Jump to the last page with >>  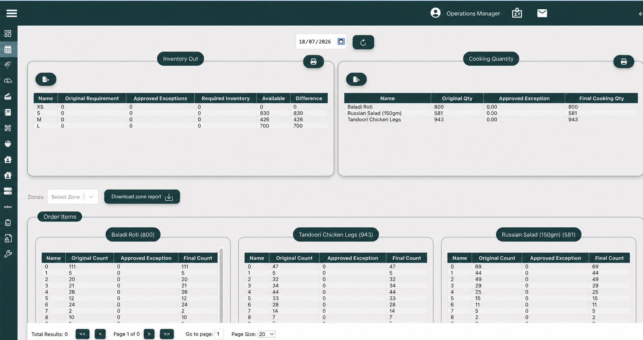pyautogui.click(x=167, y=334)
